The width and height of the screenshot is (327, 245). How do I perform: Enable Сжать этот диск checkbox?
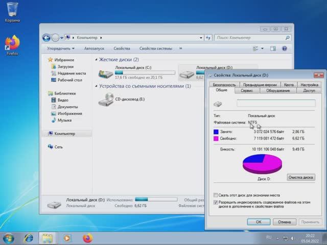(x=216, y=195)
